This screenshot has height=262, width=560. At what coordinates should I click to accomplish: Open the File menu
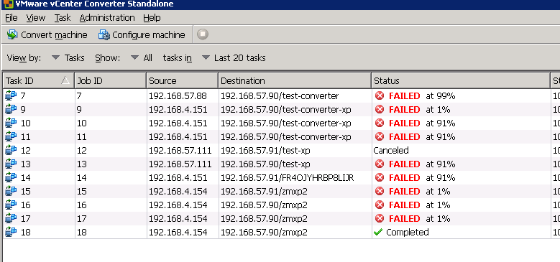[12, 17]
